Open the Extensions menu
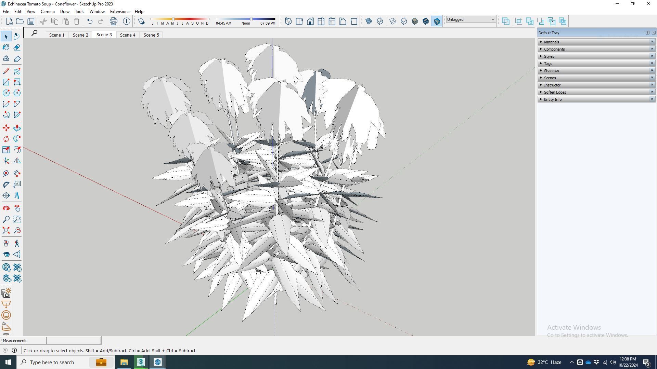This screenshot has height=369, width=657. [119, 11]
